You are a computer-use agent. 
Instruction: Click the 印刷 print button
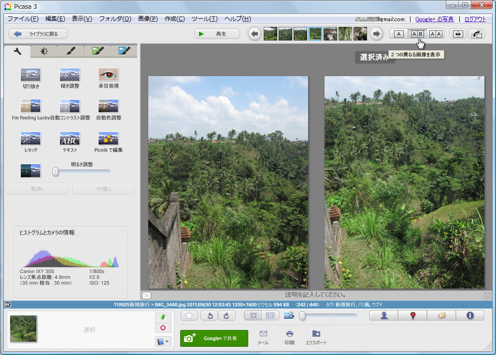[289, 338]
